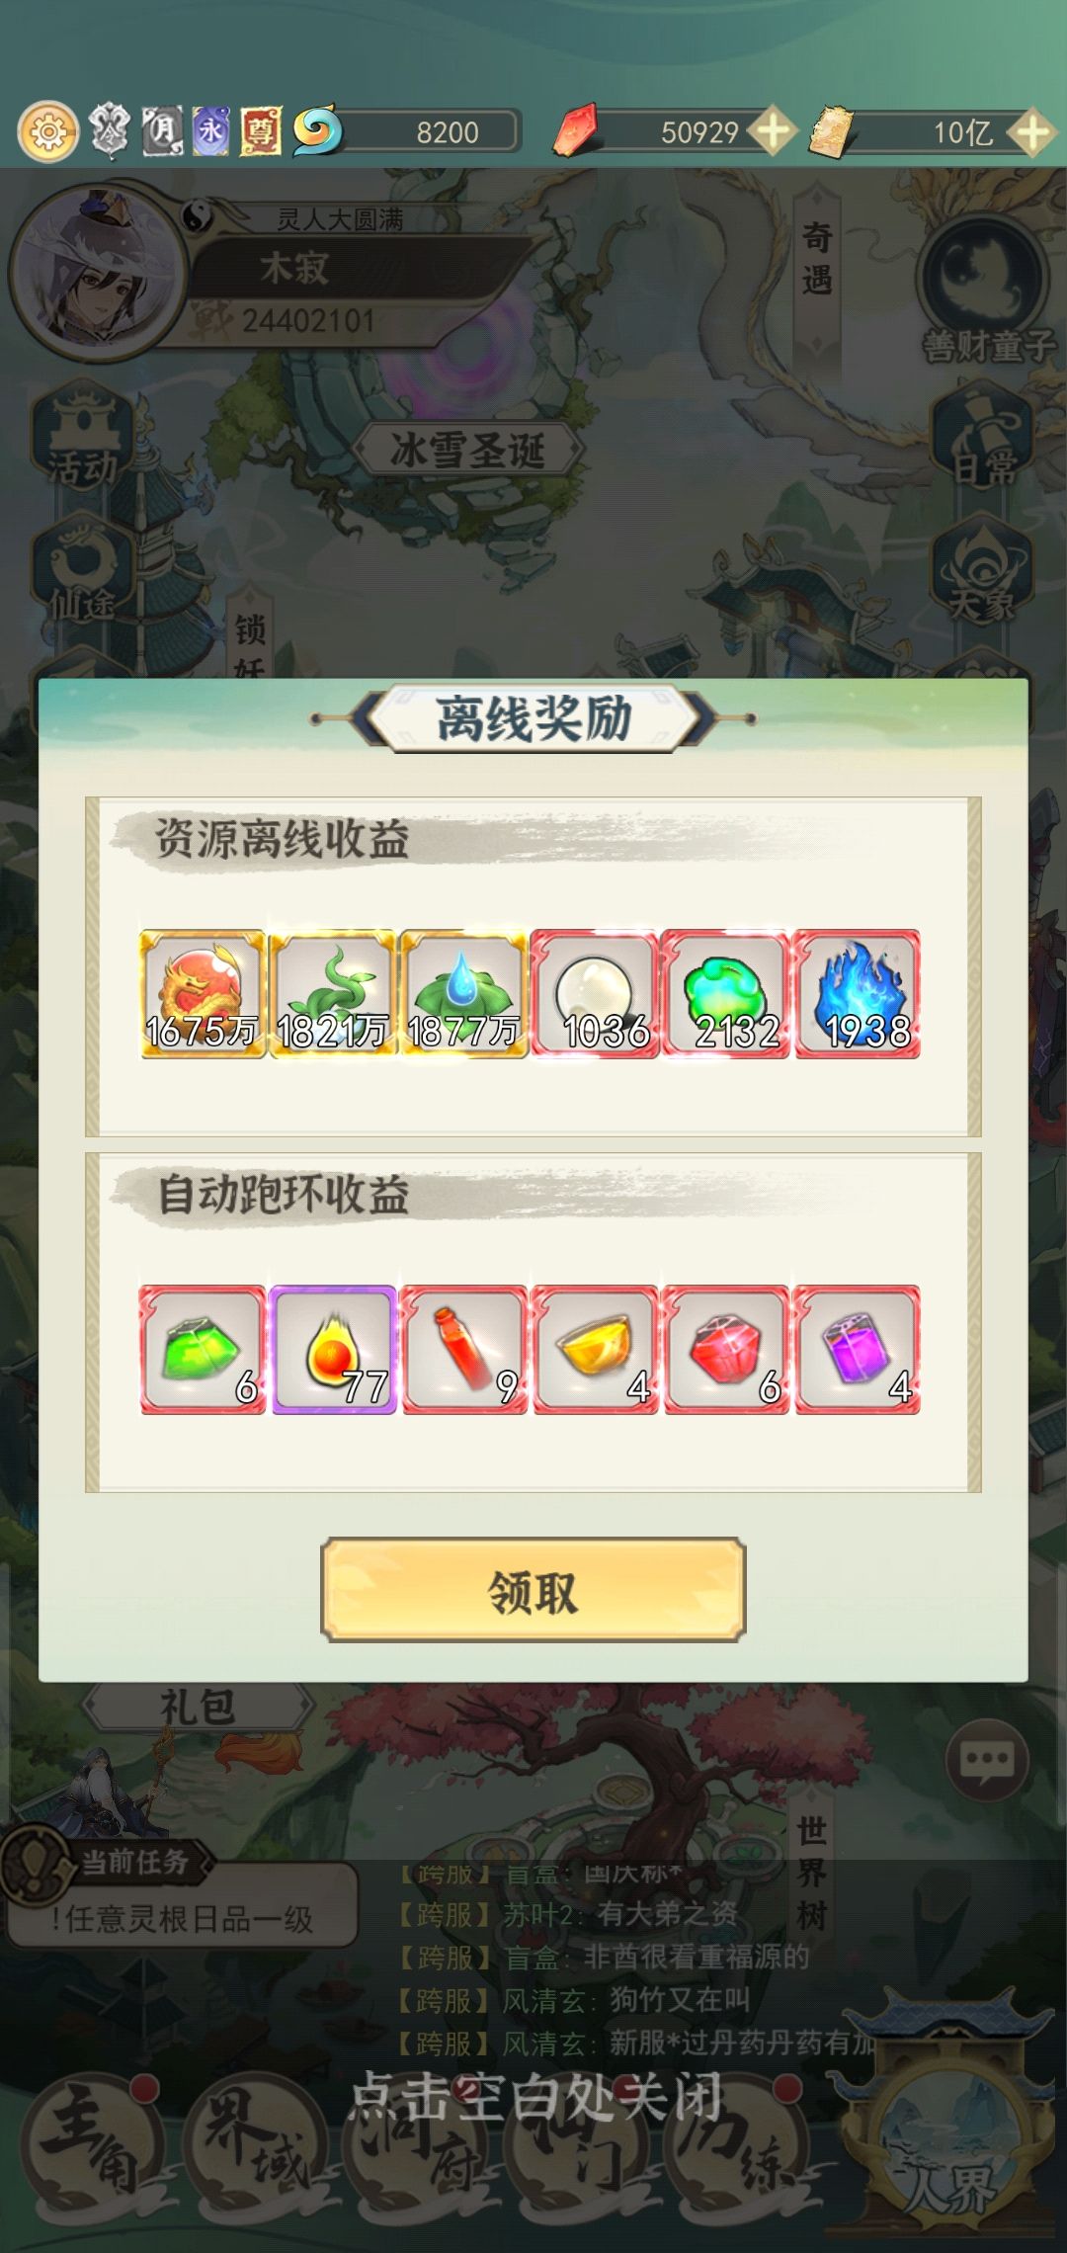Add more gold tickets with plus

click(1032, 131)
